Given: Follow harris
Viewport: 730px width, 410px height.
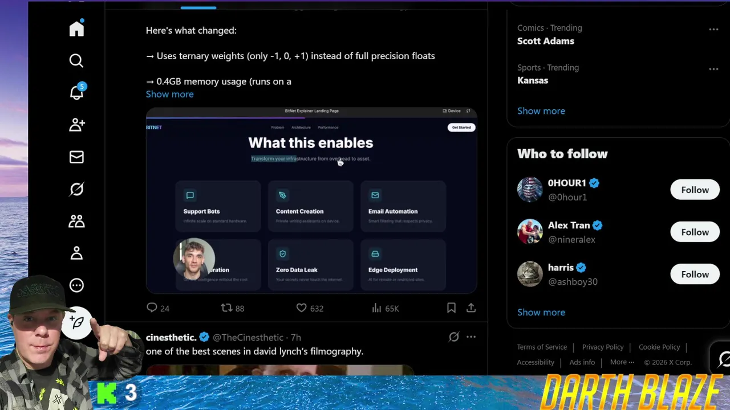Looking at the screenshot, I should 695,274.
